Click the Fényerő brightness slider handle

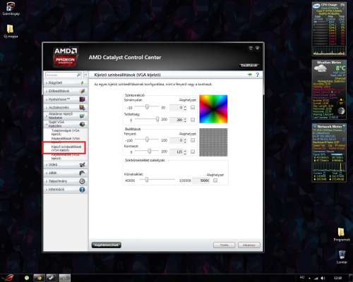(147, 140)
